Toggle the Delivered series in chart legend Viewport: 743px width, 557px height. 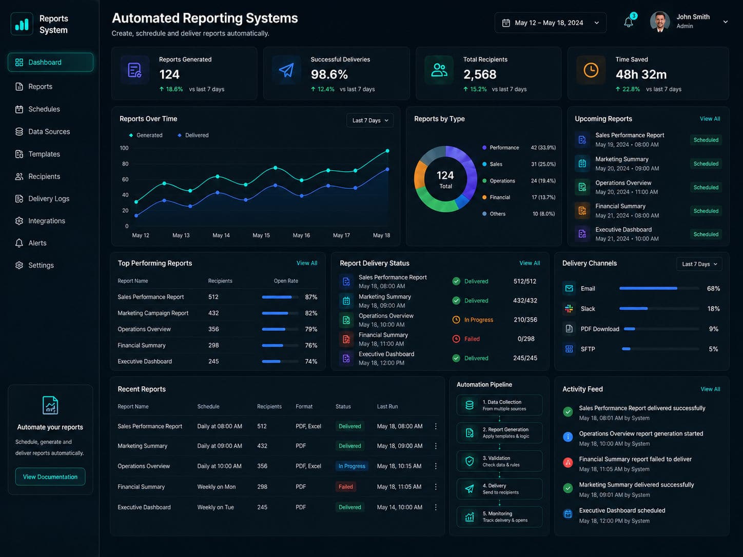click(x=193, y=135)
